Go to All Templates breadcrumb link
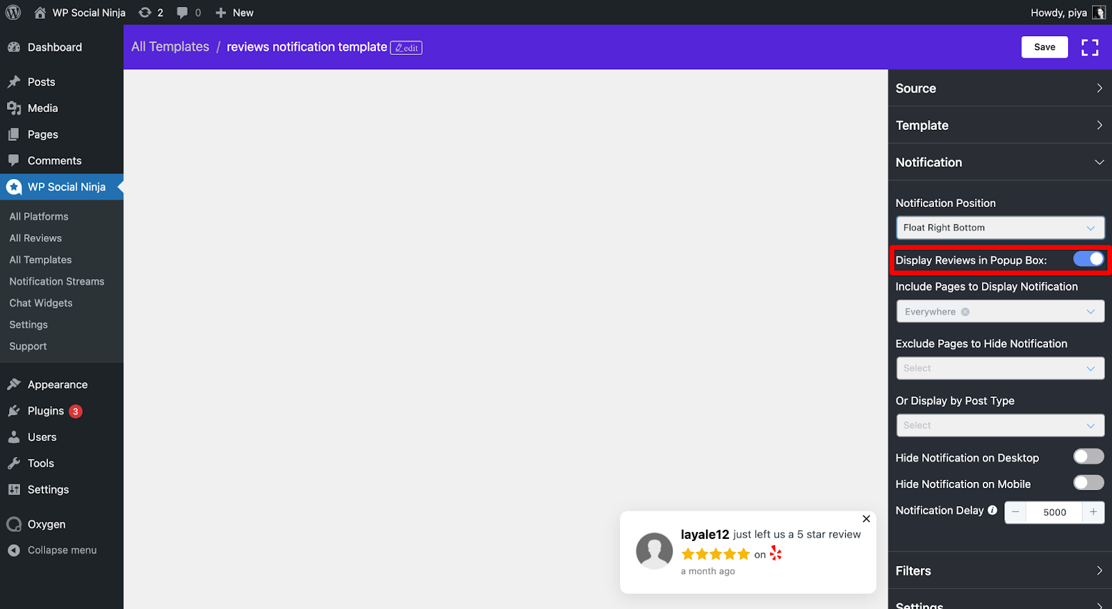Image resolution: width=1112 pixels, height=609 pixels. click(170, 47)
